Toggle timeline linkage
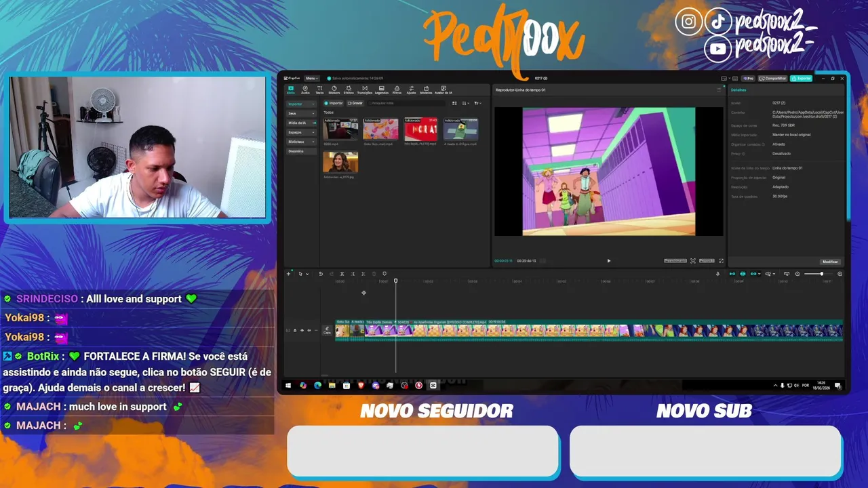The width and height of the screenshot is (868, 488). [753, 274]
